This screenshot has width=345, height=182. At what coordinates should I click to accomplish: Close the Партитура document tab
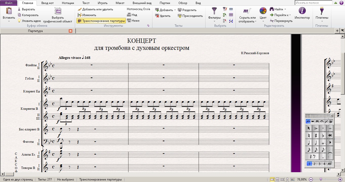[x=71, y=31]
